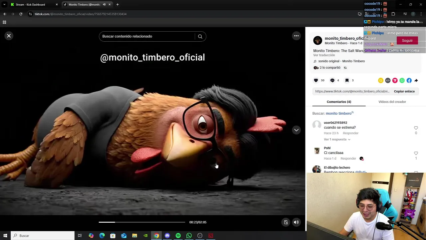Reply to user062193892's comment via Responder

click(x=350, y=133)
